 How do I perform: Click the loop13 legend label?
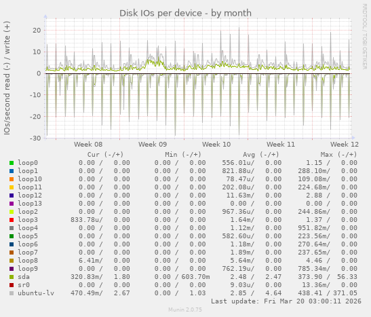[30, 204]
